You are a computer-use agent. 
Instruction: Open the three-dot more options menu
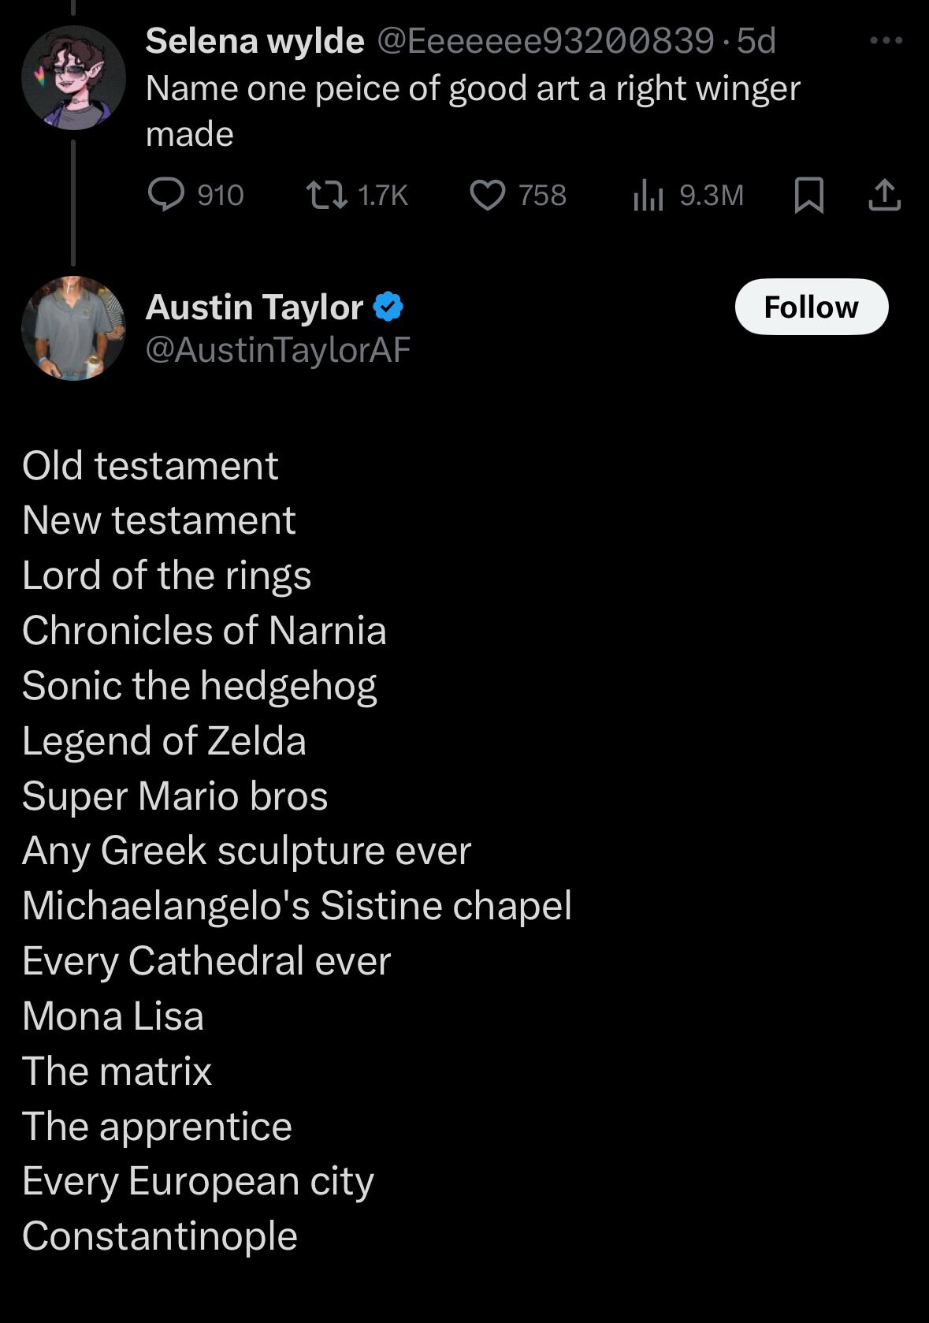click(886, 41)
